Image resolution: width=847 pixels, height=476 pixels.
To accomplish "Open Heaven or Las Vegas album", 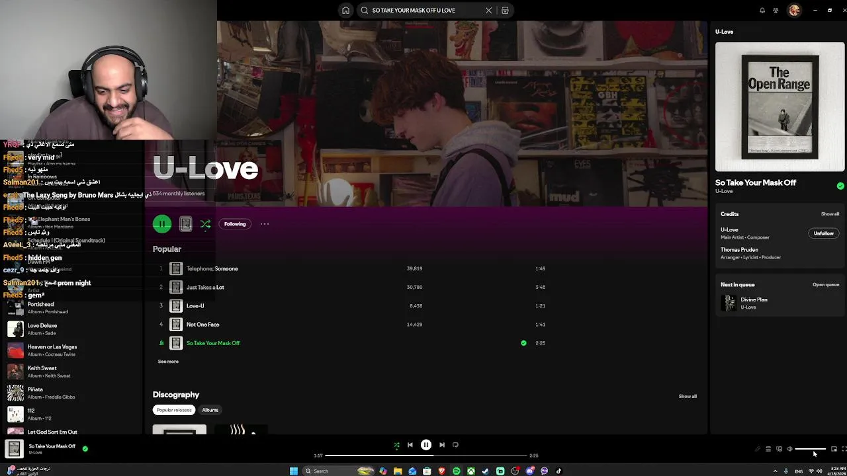I will [73, 350].
